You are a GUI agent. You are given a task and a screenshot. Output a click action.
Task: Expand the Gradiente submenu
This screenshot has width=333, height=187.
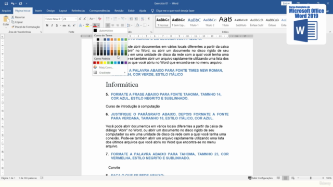click(x=110, y=73)
